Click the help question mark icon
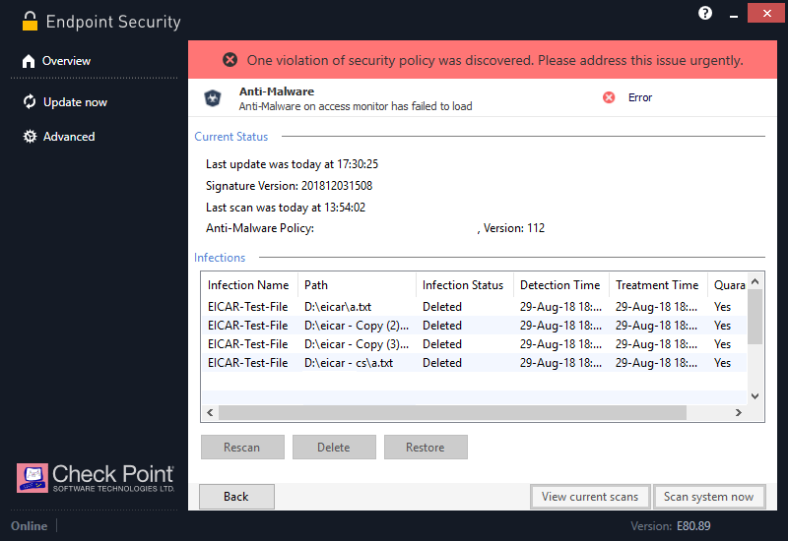The height and width of the screenshot is (541, 788). pos(705,13)
